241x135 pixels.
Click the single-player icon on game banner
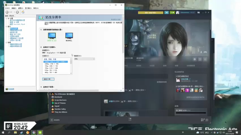click(201, 52)
